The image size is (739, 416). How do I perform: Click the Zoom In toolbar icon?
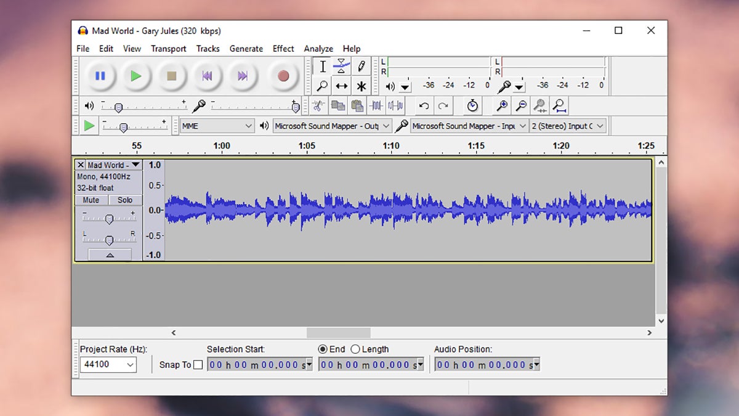point(503,106)
